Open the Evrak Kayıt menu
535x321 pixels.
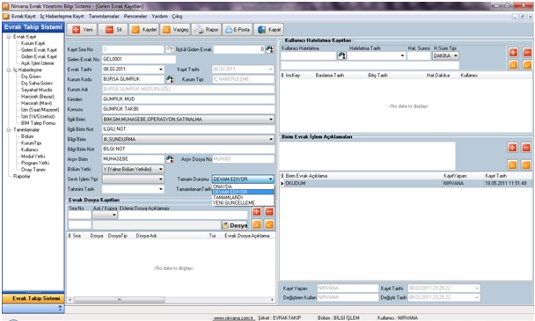click(x=23, y=17)
